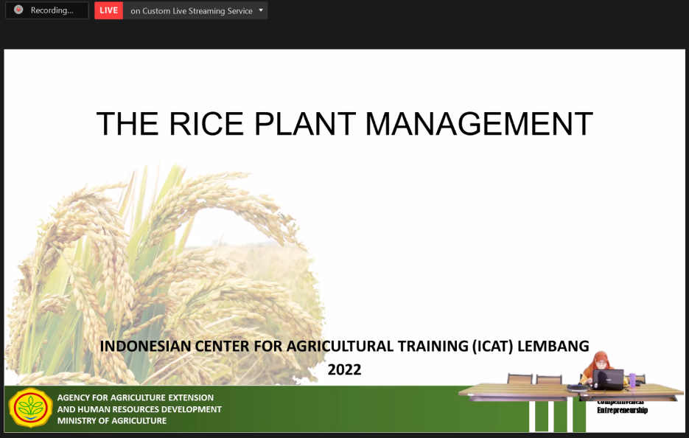Image resolution: width=689 pixels, height=438 pixels.
Task: Click "THE RICE PLANT MANAGEMENT" slide title
Action: [344, 124]
